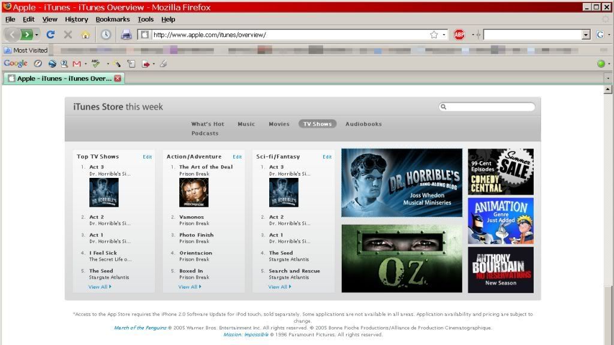Click the iTunes Store search magnifier
Screen dimensions: 614x345
pos(443,107)
